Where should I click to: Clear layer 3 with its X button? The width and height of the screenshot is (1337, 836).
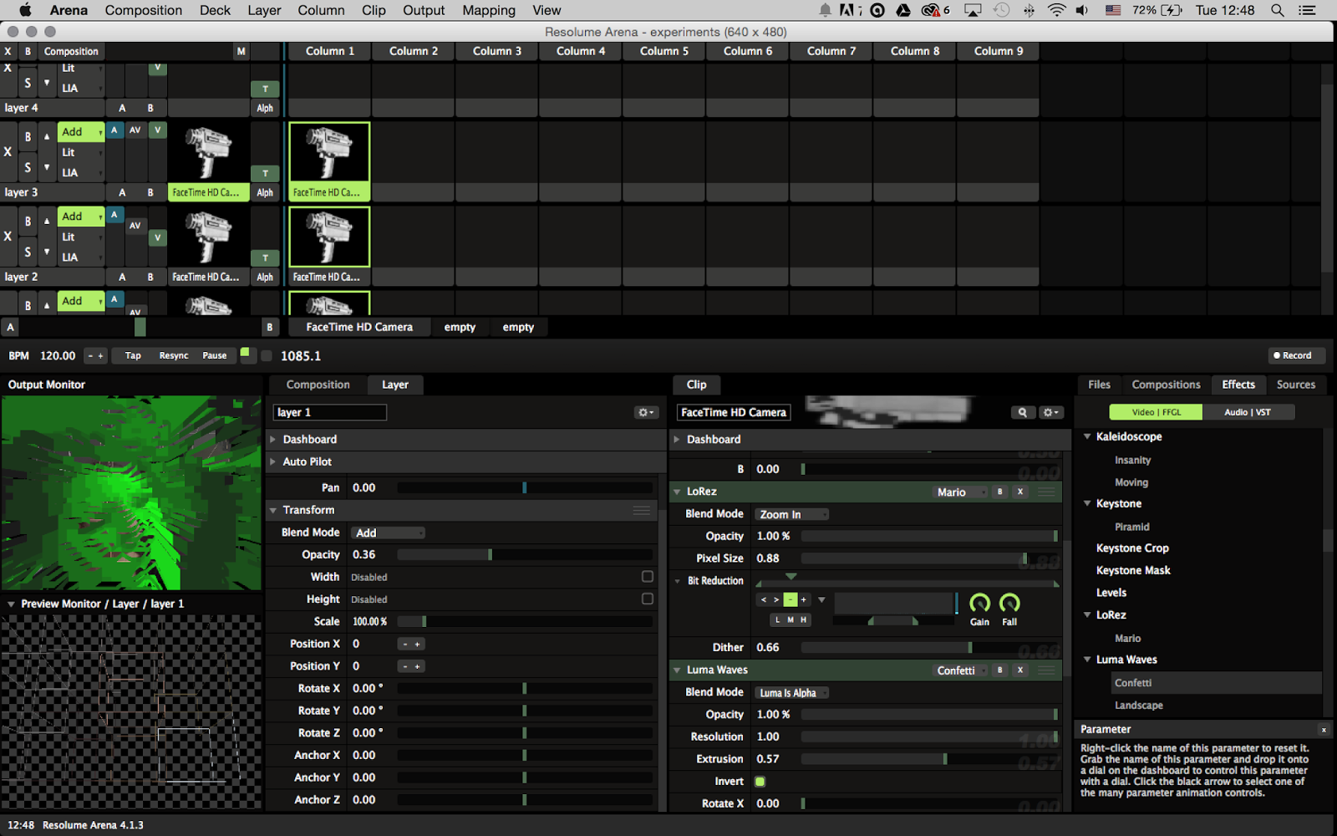(x=8, y=152)
